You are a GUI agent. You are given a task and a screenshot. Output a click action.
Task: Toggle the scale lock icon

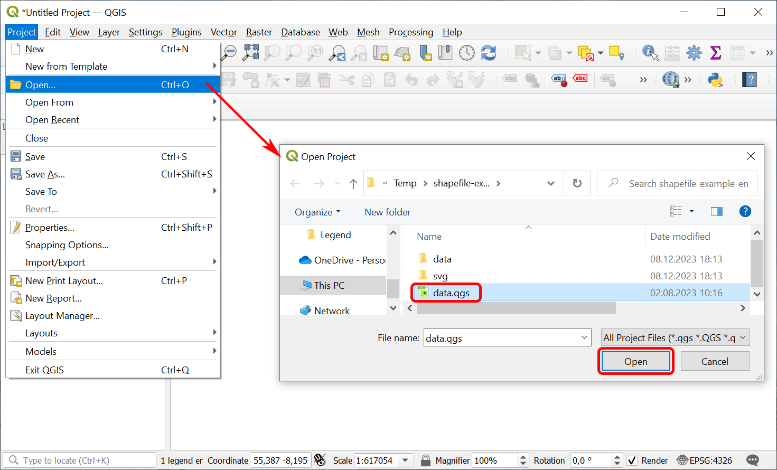(x=425, y=460)
